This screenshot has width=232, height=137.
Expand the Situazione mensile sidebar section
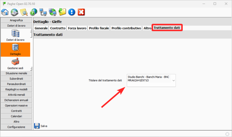(16, 73)
